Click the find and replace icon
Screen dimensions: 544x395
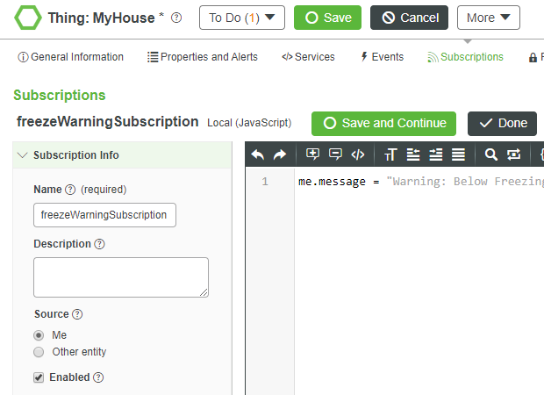tap(513, 154)
